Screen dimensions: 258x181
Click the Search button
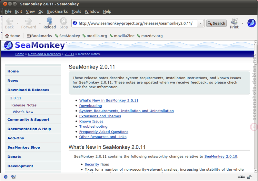[x=216, y=23]
